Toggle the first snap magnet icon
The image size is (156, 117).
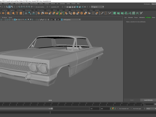click(x=19, y=7)
